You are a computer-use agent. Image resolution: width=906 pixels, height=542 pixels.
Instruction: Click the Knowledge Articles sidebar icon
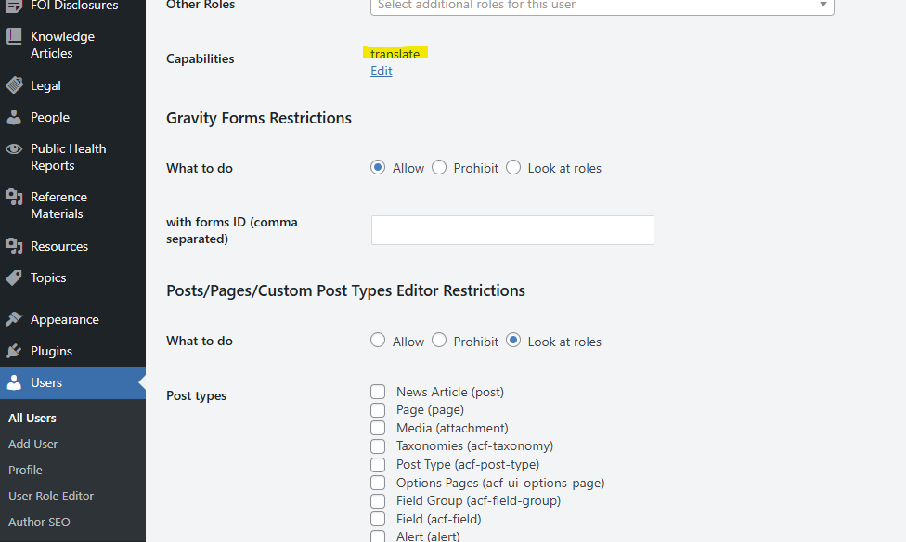(x=14, y=37)
